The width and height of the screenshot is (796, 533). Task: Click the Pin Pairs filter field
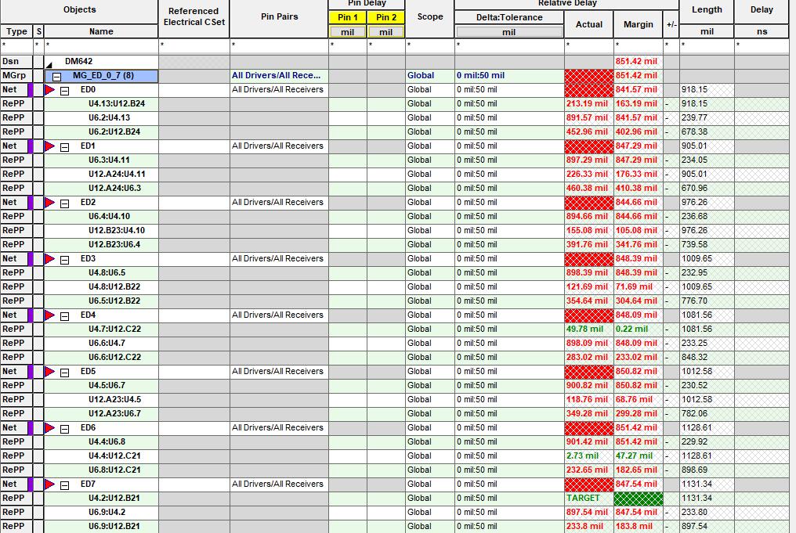[279, 45]
